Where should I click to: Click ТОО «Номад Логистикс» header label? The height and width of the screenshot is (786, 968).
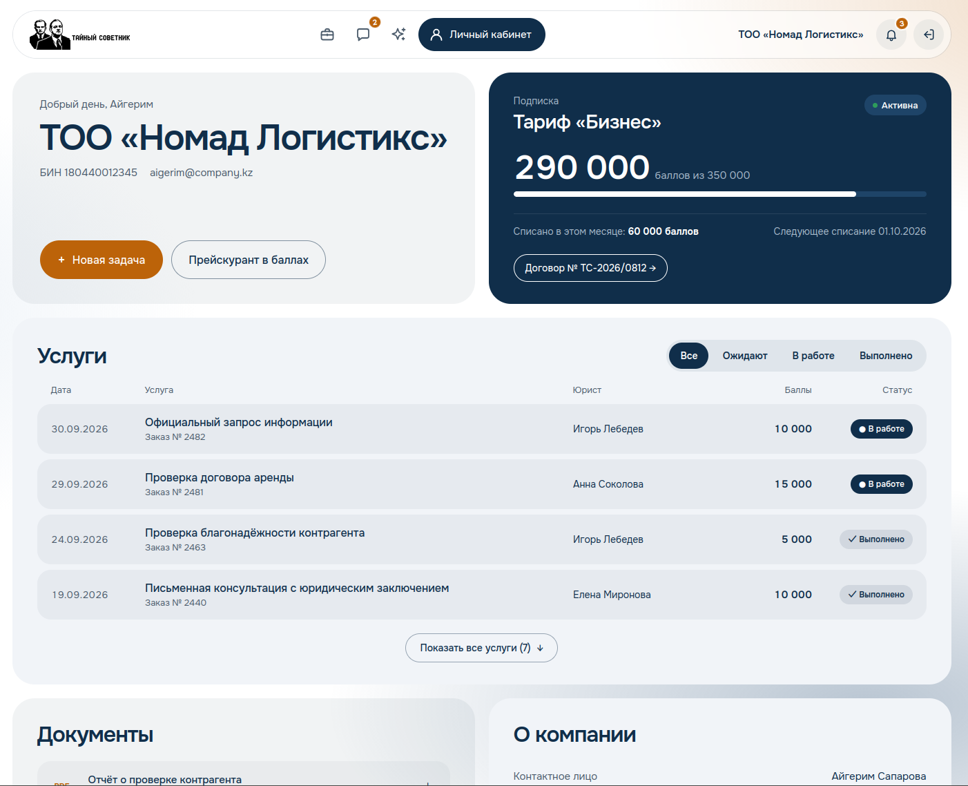[801, 35]
